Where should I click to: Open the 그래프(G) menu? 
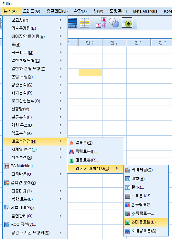pos(32,11)
